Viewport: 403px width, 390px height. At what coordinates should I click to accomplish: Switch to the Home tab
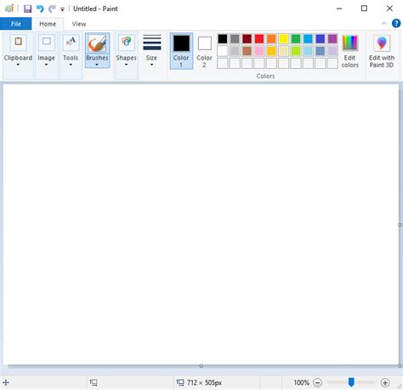[48, 24]
